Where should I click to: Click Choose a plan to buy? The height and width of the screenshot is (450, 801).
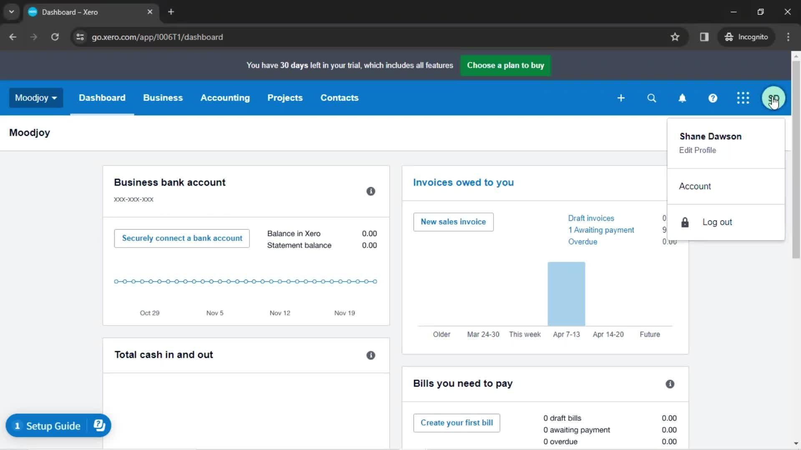505,65
